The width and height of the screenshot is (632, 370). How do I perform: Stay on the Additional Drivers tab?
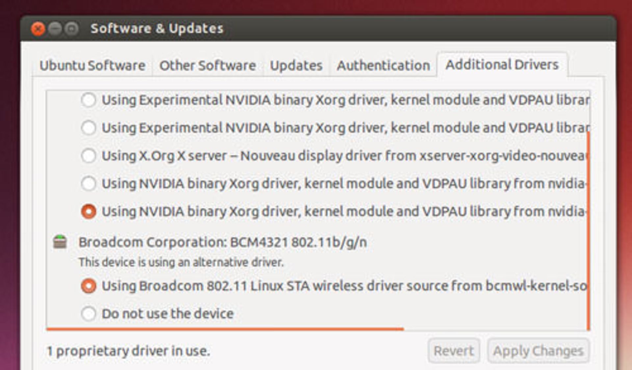(501, 64)
